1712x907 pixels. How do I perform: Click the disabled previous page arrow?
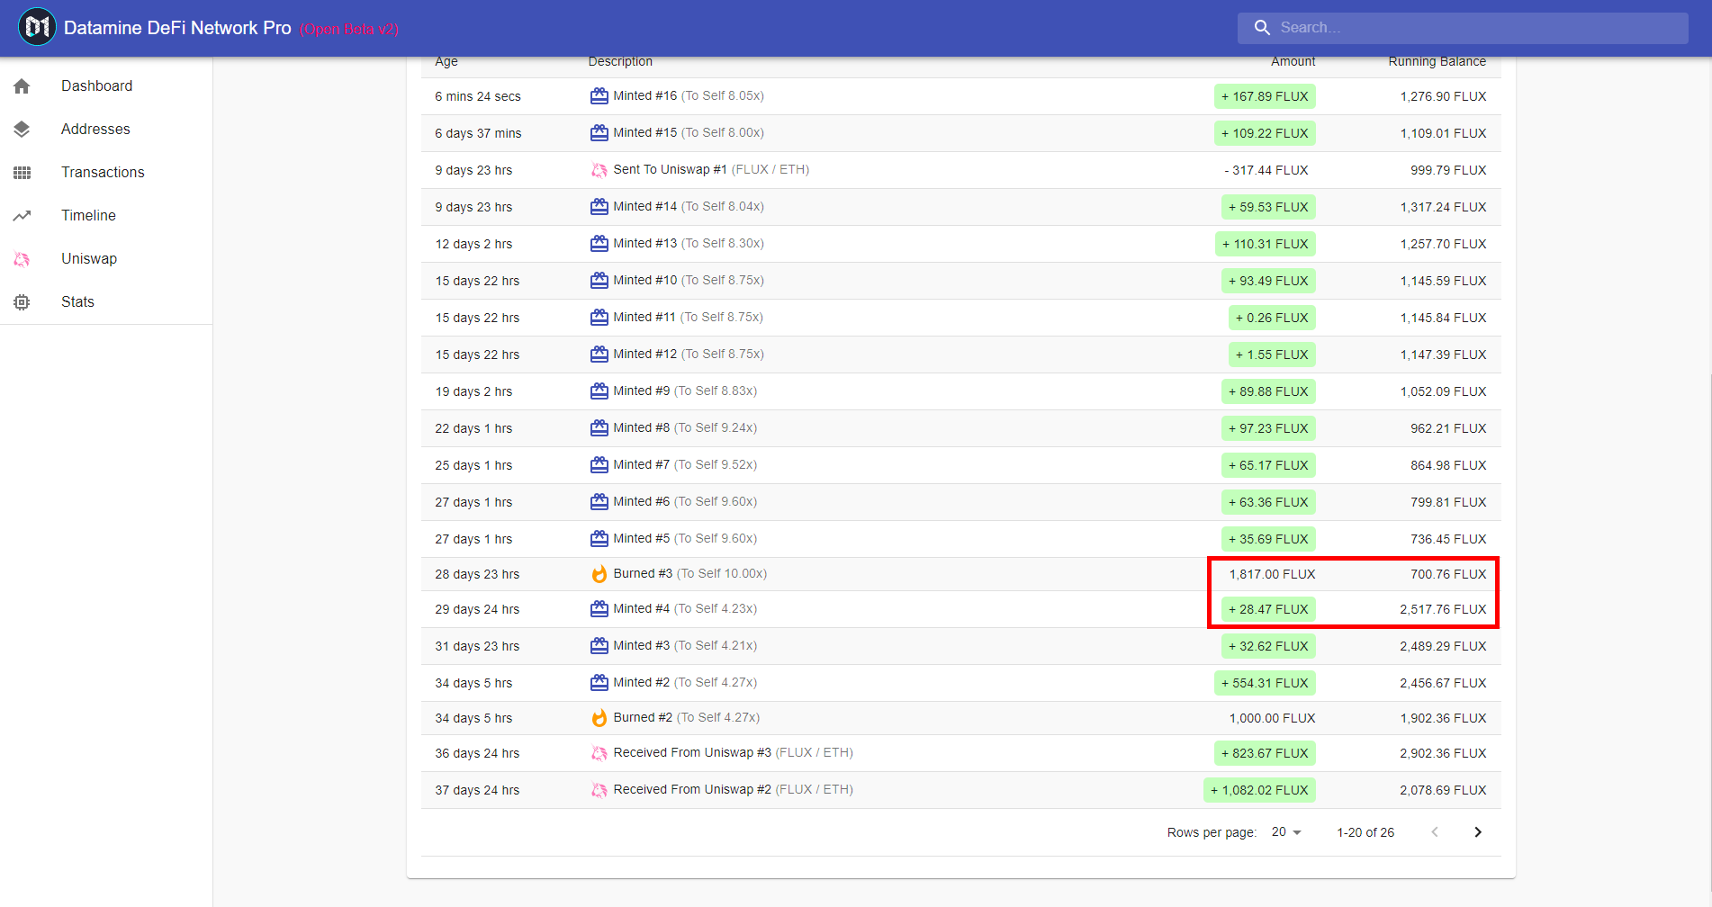point(1435,832)
